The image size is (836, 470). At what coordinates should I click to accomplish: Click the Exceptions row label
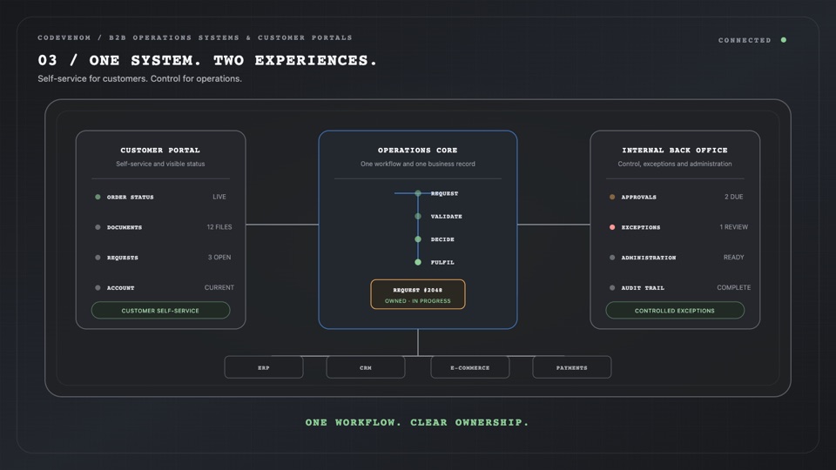pos(641,227)
